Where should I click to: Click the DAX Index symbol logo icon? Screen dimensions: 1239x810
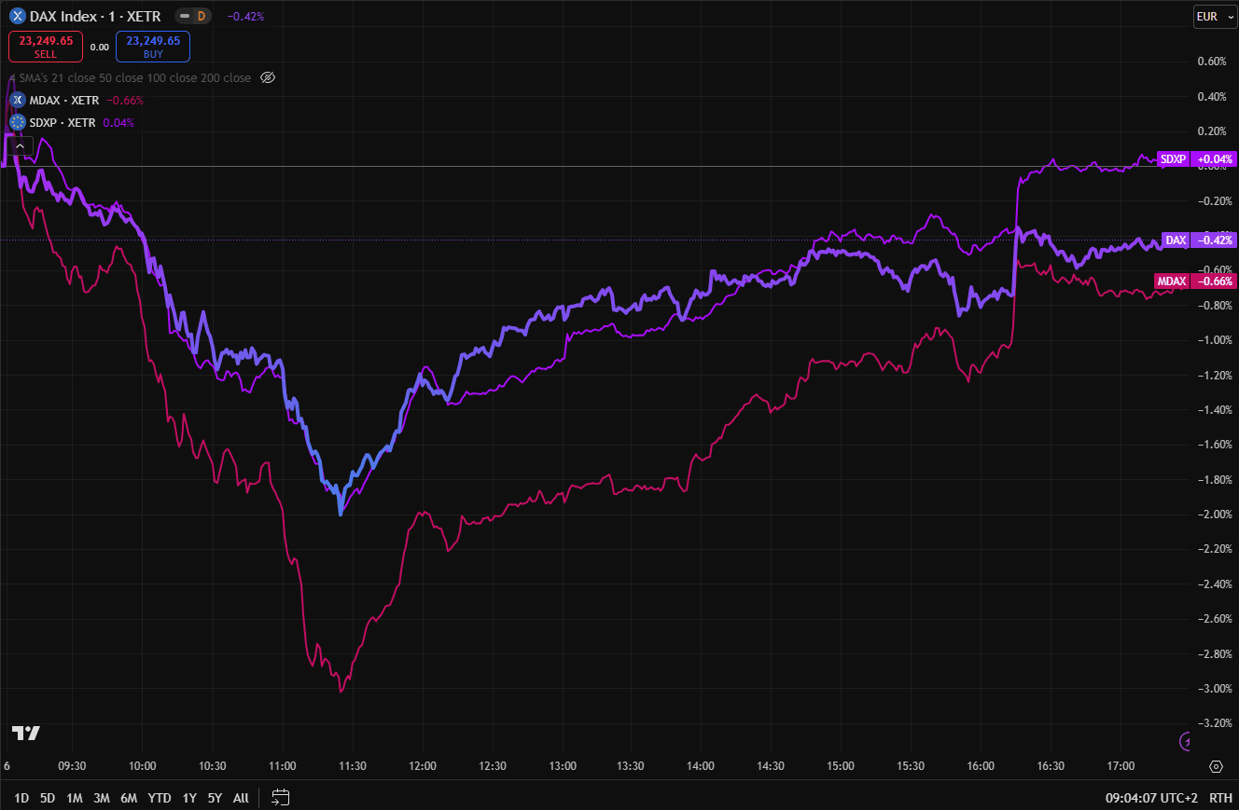pyautogui.click(x=17, y=16)
